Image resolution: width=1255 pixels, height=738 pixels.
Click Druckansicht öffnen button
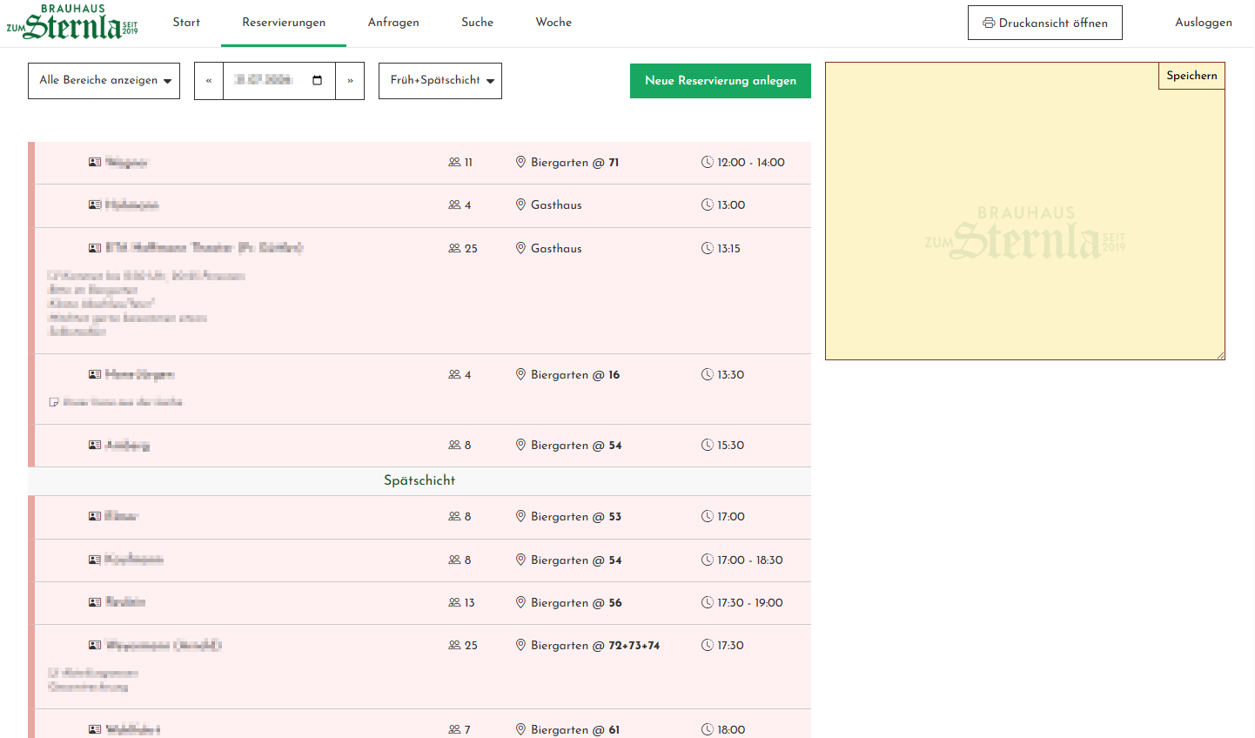tap(1045, 23)
